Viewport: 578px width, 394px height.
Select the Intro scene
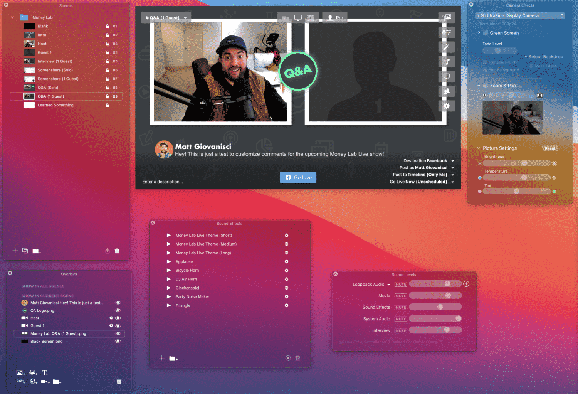[66, 35]
